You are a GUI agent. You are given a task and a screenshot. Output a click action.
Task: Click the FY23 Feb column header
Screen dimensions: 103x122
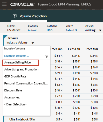[74, 49]
